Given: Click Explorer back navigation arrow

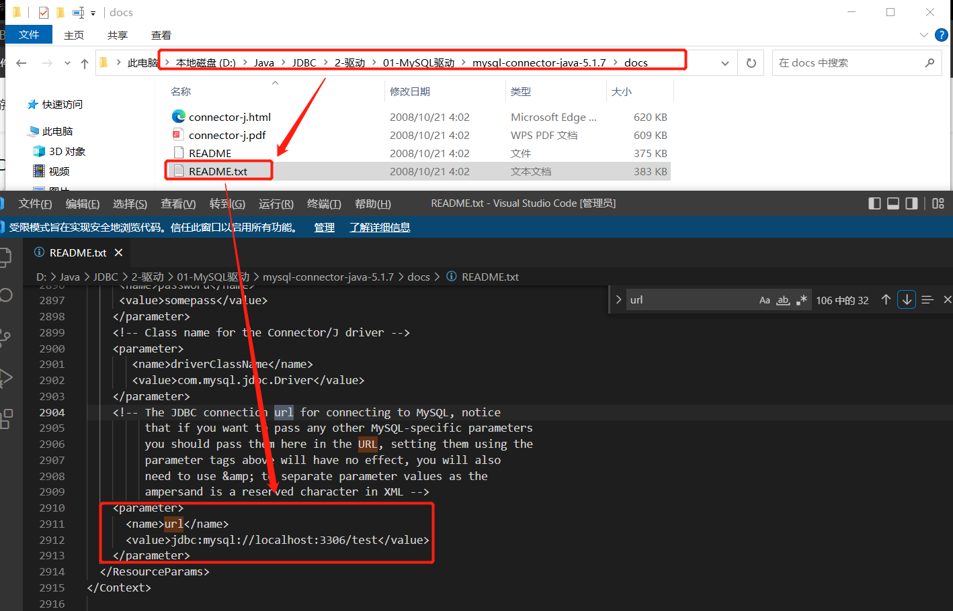Looking at the screenshot, I should pyautogui.click(x=22, y=63).
